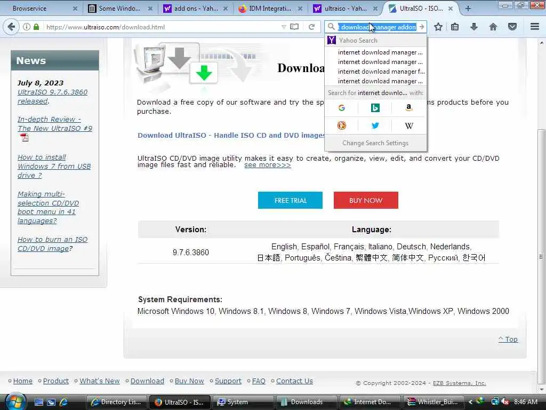The width and height of the screenshot is (546, 410).
Task: Search with Wikipedia engine icon
Action: click(x=409, y=125)
